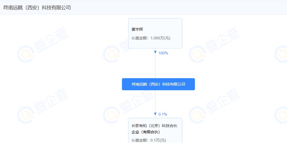Click connector line between company node and 长歌有和
Screen dimensions: 287x144
pos(155,101)
